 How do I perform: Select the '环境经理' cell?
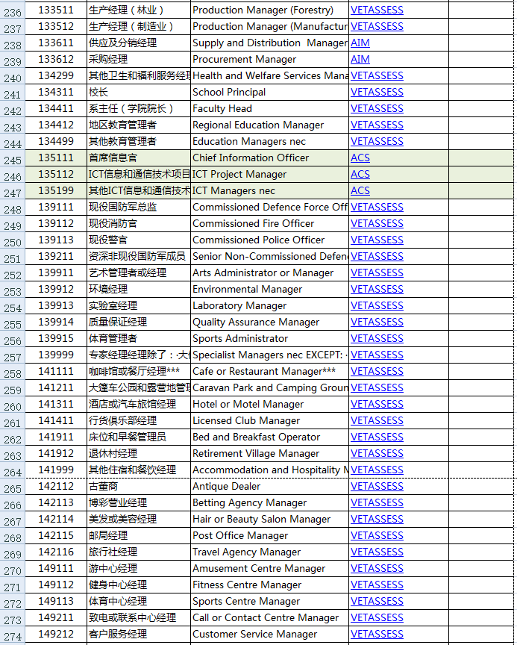pos(139,289)
